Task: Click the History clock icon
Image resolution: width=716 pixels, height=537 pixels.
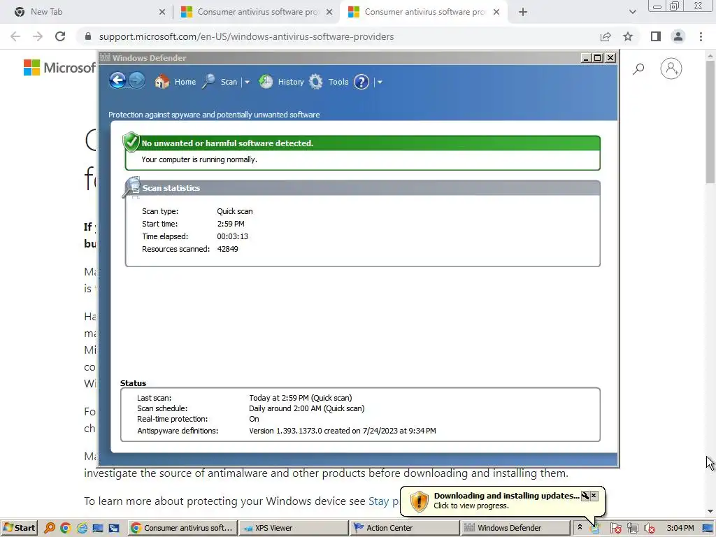Action: (x=266, y=81)
